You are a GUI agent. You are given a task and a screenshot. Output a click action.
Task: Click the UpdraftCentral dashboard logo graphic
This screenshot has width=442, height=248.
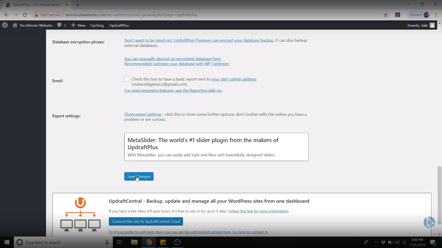[80, 214]
